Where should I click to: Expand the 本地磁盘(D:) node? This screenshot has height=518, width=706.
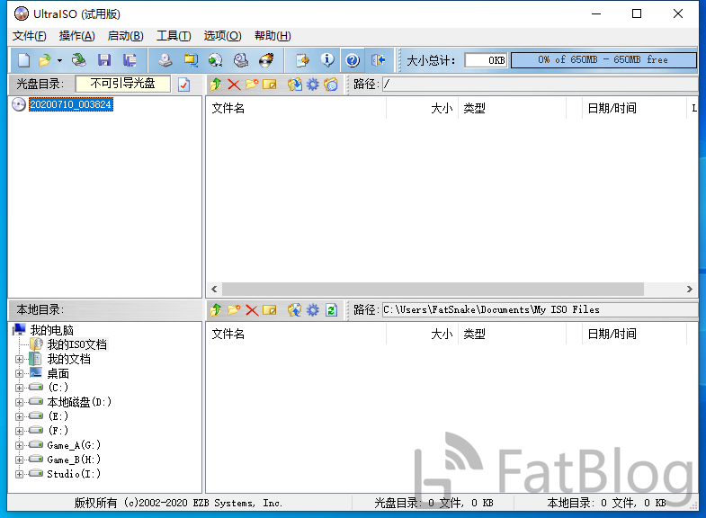(x=19, y=402)
